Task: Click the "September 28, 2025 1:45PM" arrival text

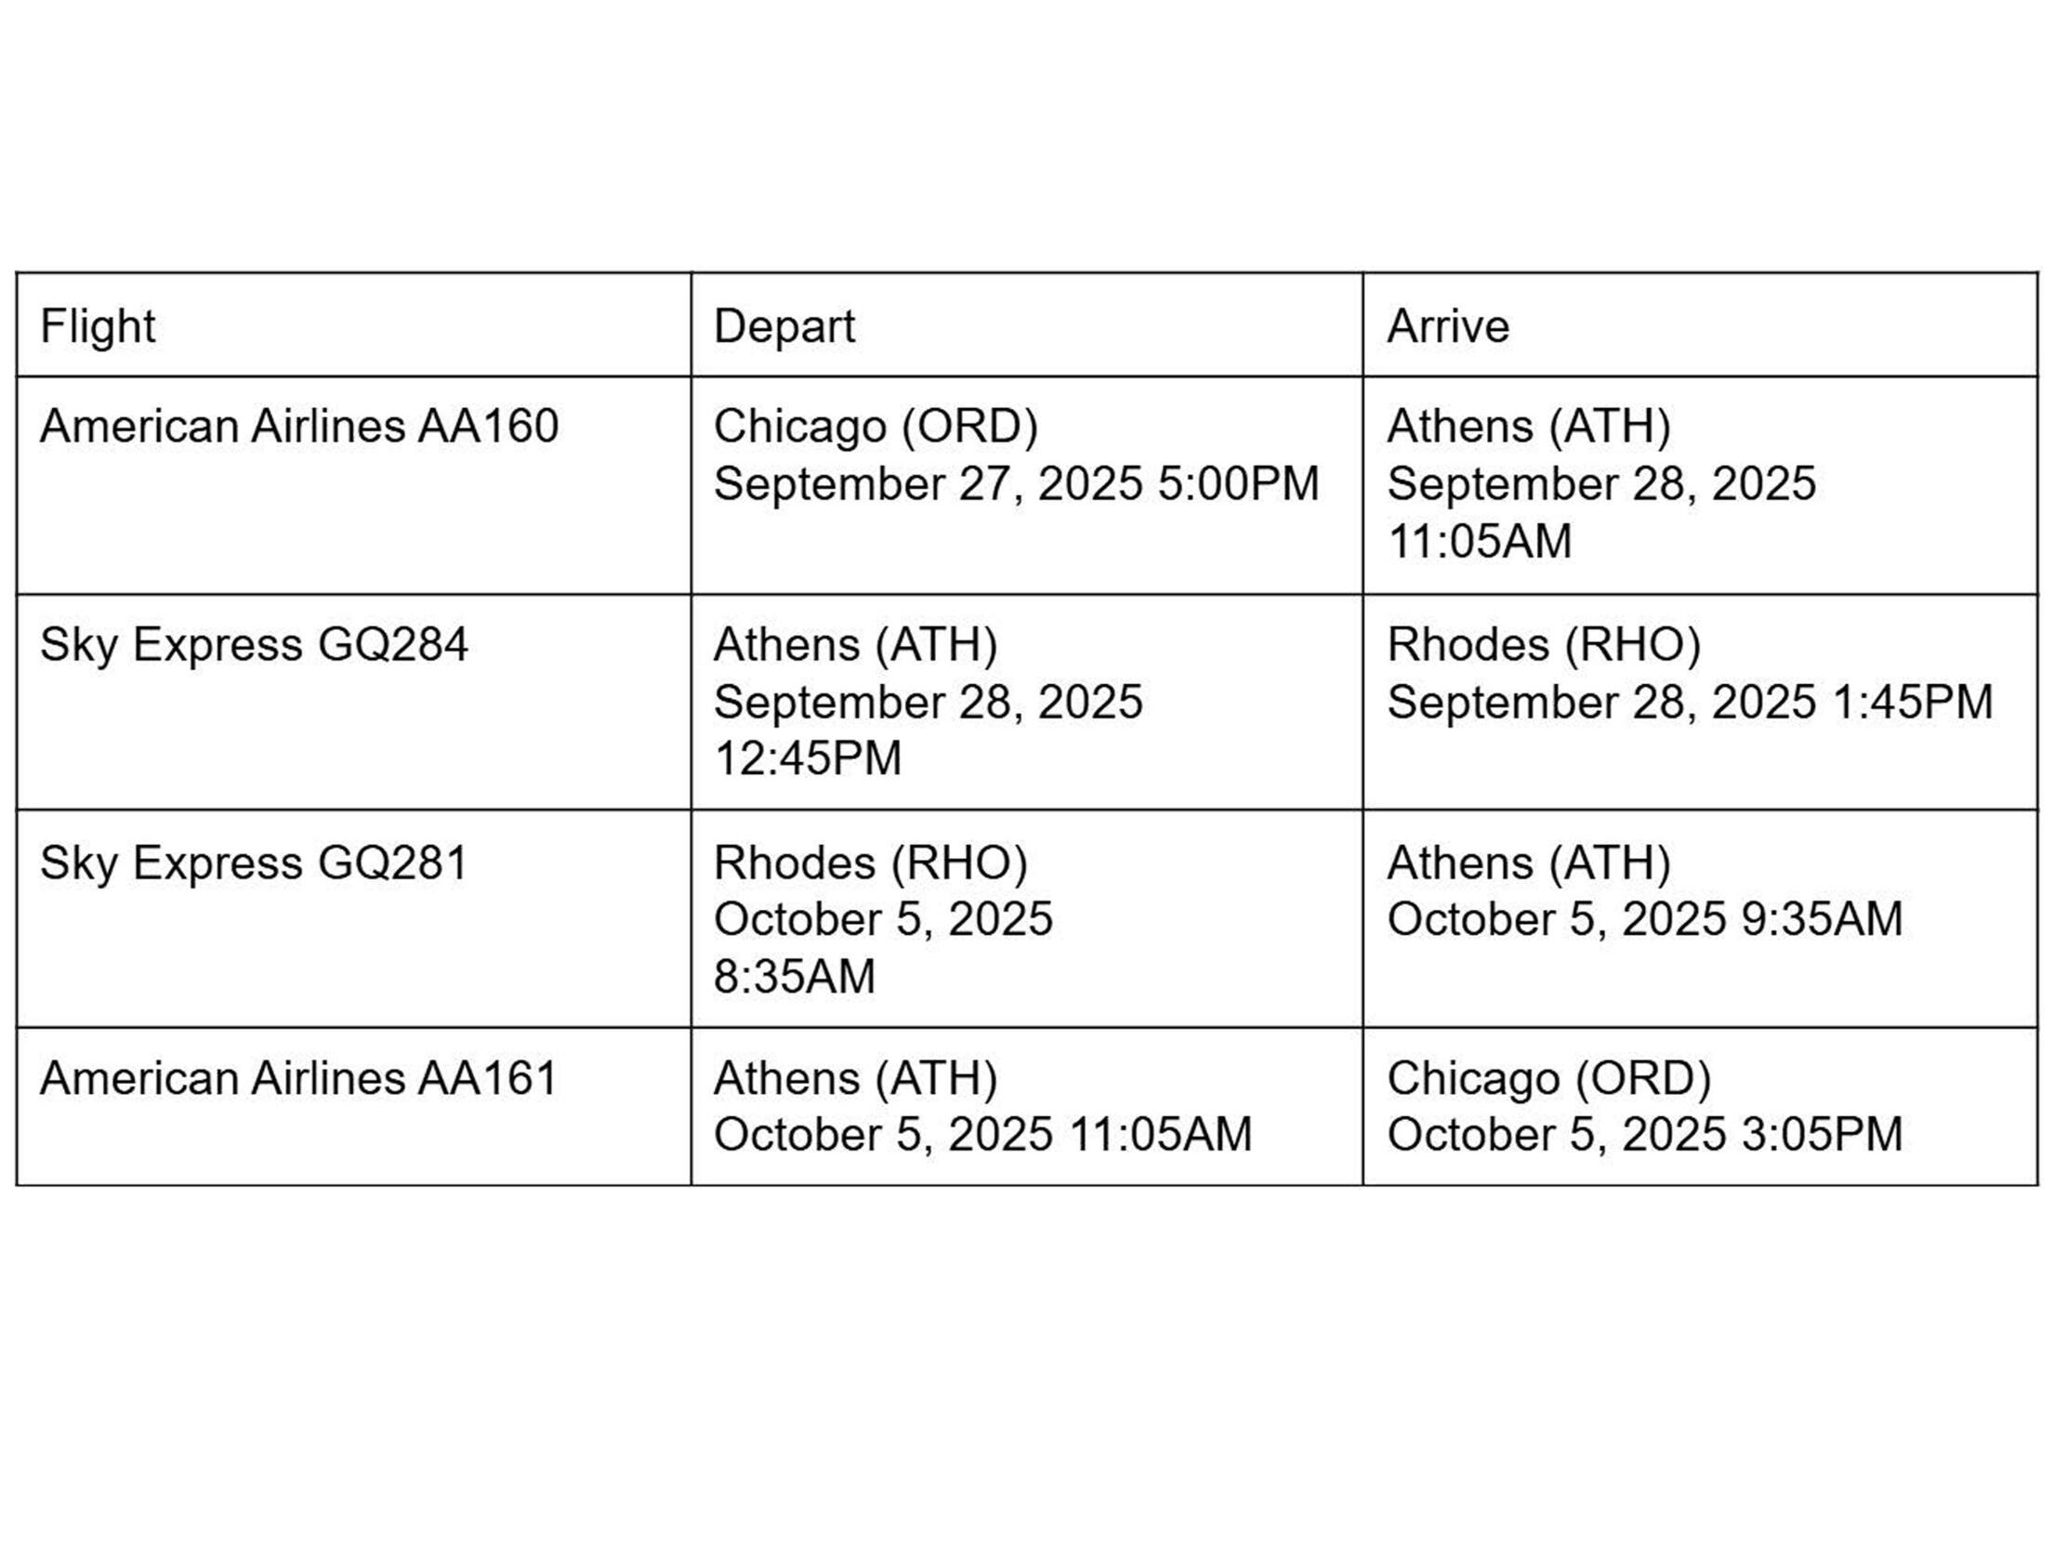Action: (1690, 702)
